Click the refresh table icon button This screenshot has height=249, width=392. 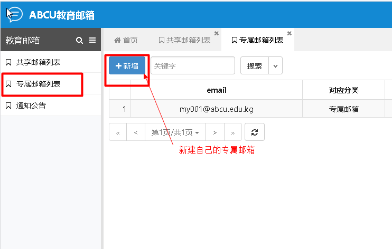coord(255,132)
